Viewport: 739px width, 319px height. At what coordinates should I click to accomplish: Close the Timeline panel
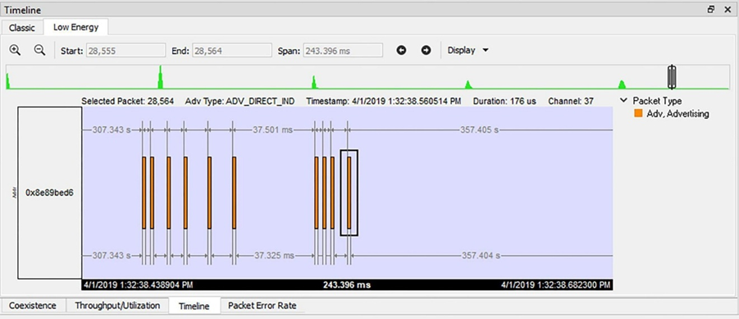click(728, 9)
